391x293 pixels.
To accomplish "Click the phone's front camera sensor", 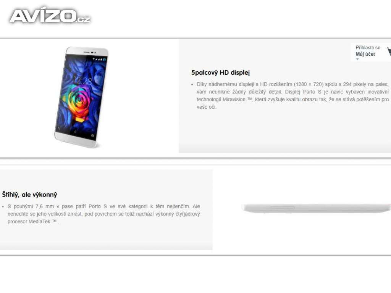I will (93, 53).
